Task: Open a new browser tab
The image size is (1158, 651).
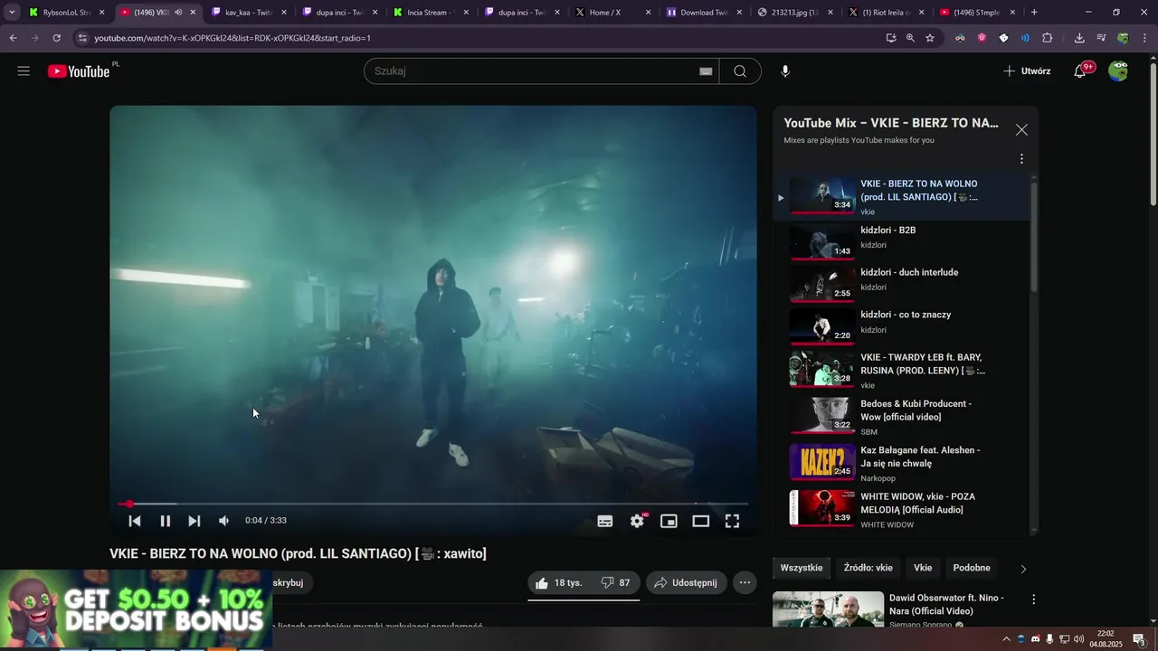Action: pyautogui.click(x=1034, y=13)
